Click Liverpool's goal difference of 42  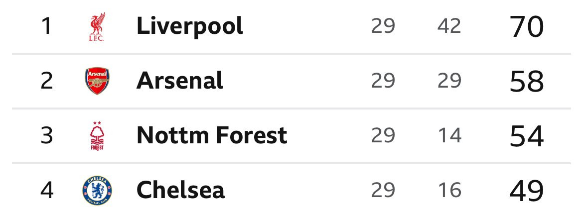tap(449, 26)
